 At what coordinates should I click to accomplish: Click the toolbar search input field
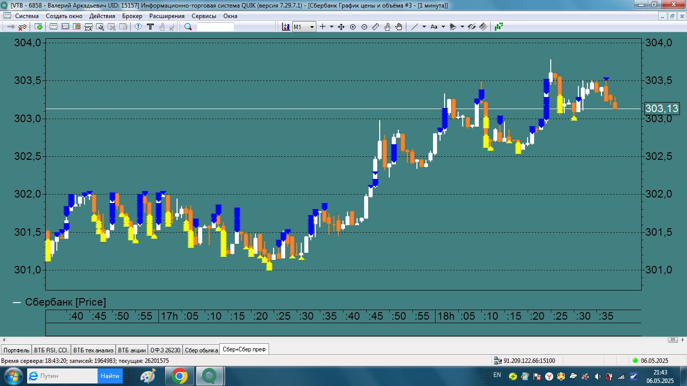215,27
